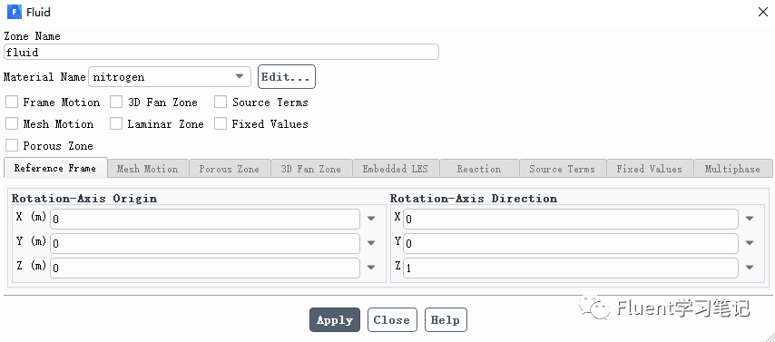Open the Material Name nitrogen dropdown
The image size is (775, 342).
[170, 76]
